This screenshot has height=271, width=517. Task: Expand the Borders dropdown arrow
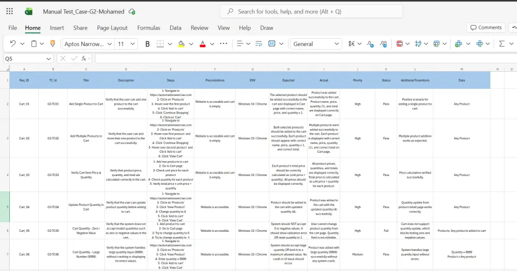click(x=170, y=44)
